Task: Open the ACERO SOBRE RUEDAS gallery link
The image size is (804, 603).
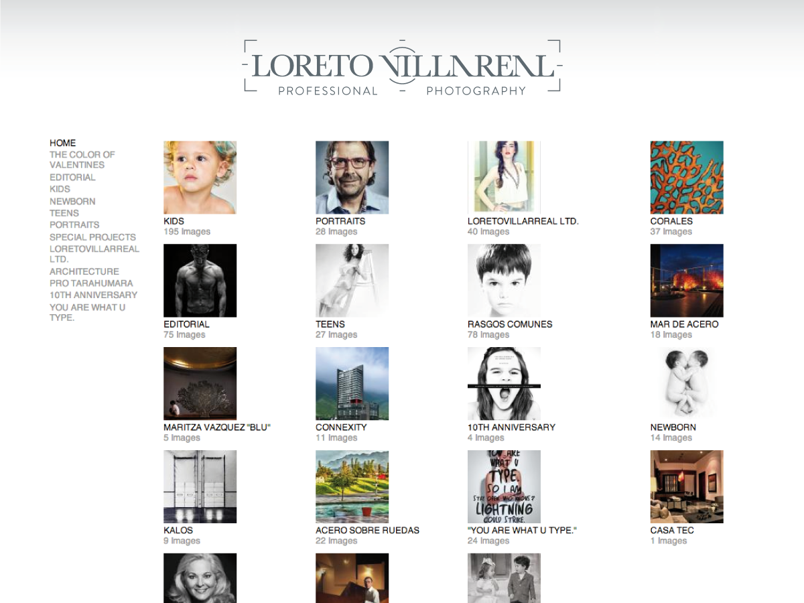Action: tap(367, 530)
